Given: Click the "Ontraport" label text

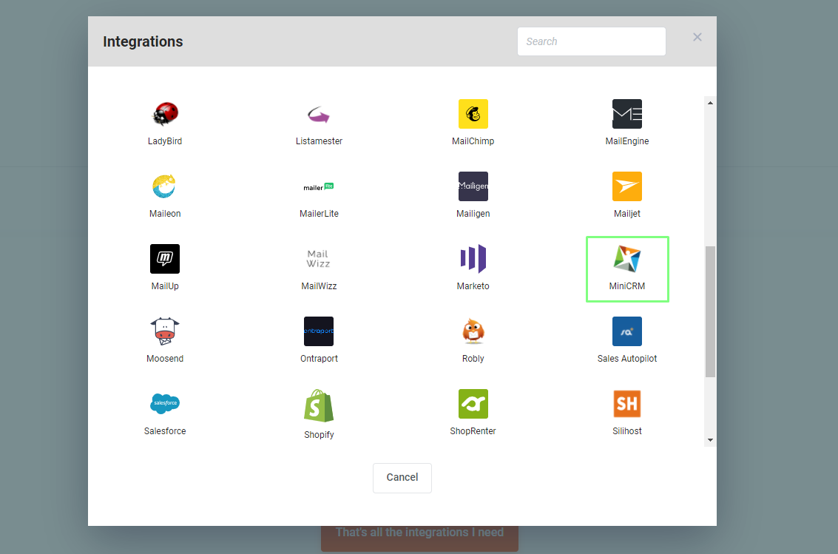Looking at the screenshot, I should click(x=319, y=359).
